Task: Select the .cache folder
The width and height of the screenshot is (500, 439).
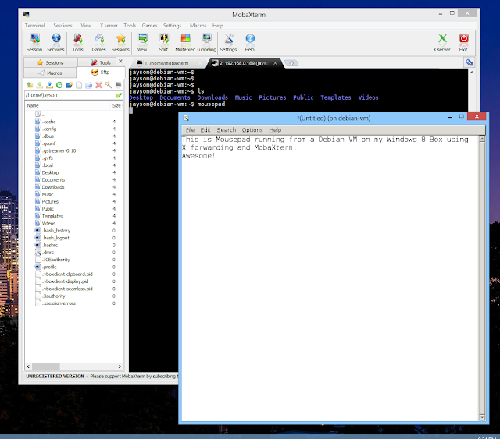Action: click(48, 122)
